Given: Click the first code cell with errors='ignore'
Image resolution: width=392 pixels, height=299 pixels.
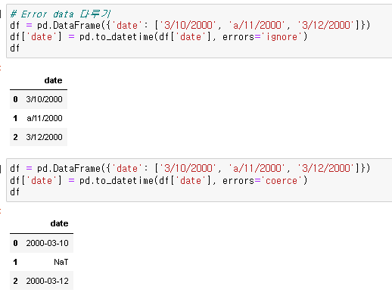Looking at the screenshot, I should pos(199,31).
